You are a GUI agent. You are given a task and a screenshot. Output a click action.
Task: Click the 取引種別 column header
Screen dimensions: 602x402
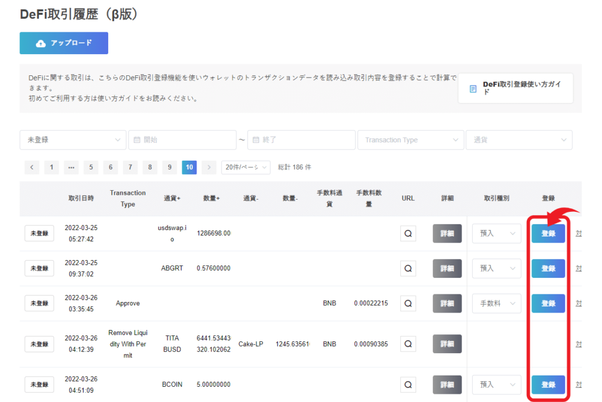(496, 198)
